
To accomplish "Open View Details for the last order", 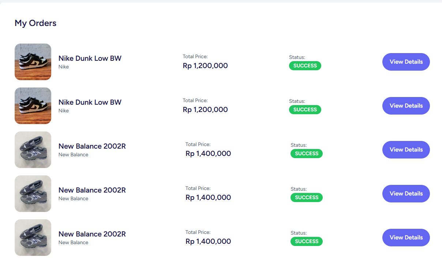I will tap(406, 238).
